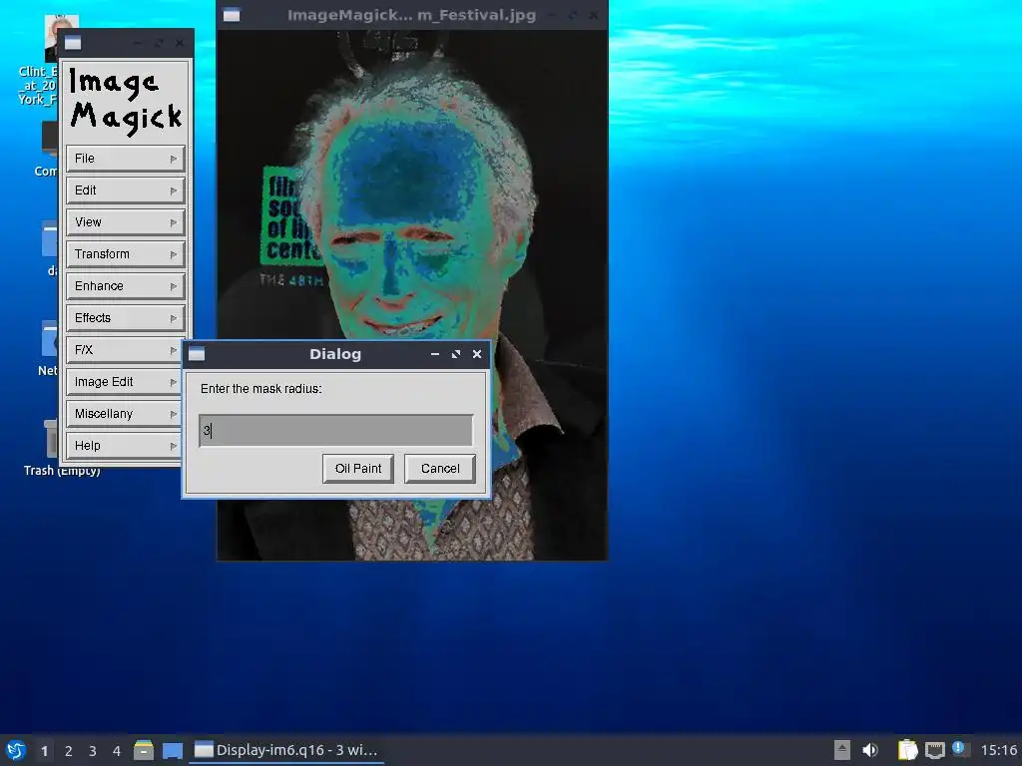Open the Transform menu

point(125,254)
